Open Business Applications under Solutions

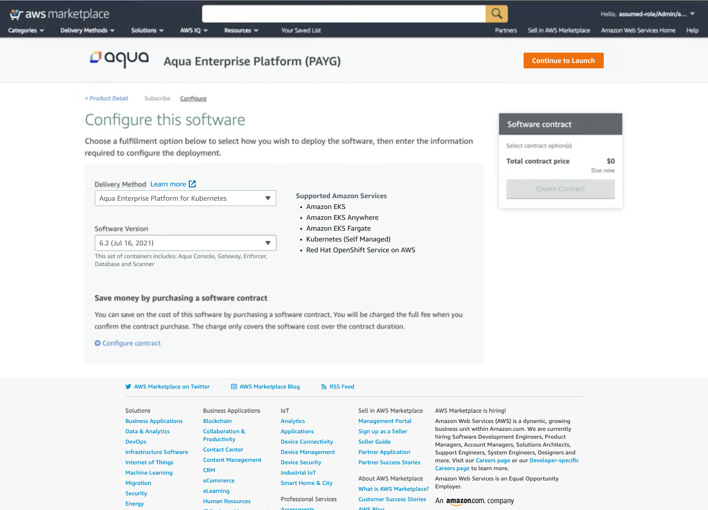click(x=154, y=421)
